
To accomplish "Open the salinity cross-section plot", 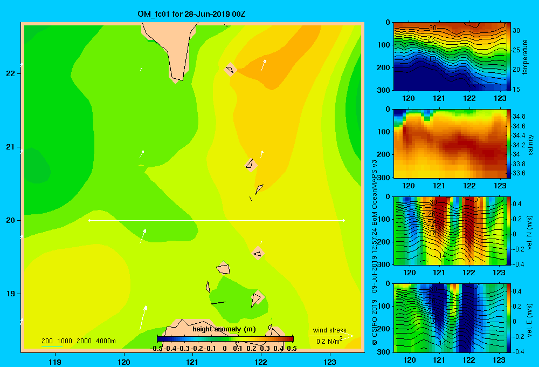I will (450, 144).
